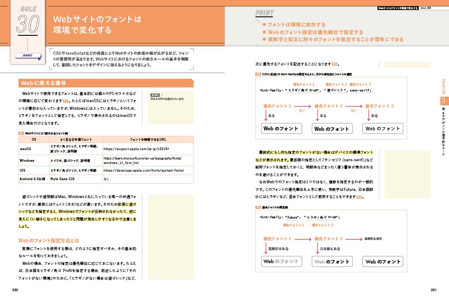449x298 pixels.
Task: Click the "英数字はある" label
Action: (x=278, y=249)
